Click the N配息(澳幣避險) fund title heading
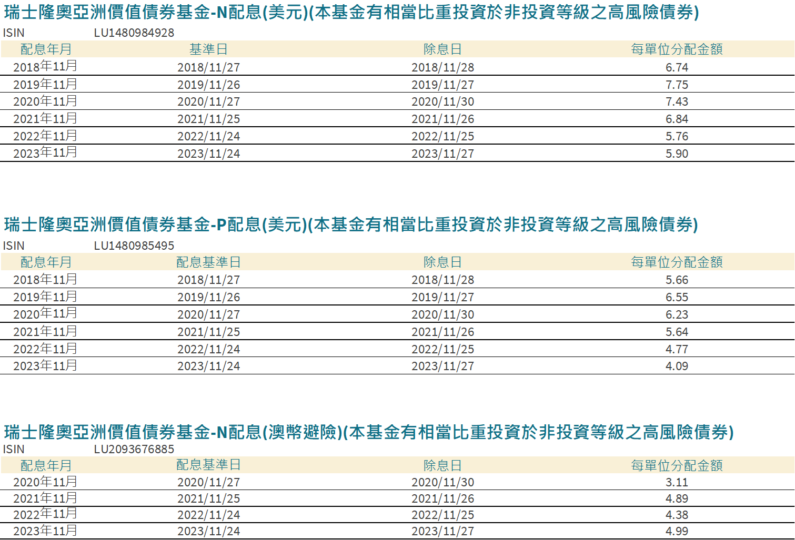795x540 pixels. pyautogui.click(x=368, y=432)
